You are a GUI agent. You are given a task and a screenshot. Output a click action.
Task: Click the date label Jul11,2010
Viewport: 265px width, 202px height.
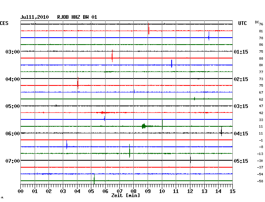(x=35, y=17)
